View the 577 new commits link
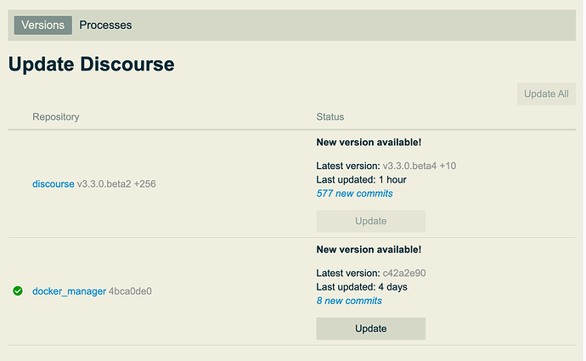586x361 pixels. point(354,194)
